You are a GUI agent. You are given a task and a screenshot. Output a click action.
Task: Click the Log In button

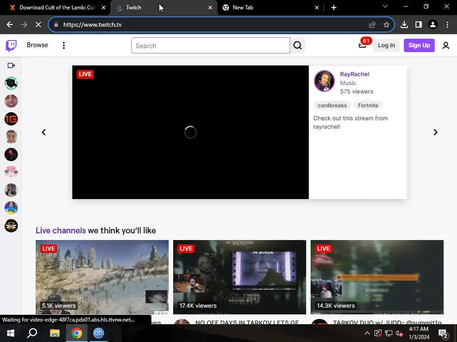click(386, 45)
